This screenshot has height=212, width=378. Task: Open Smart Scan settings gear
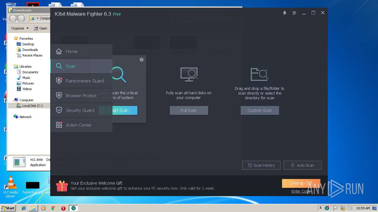pyautogui.click(x=141, y=59)
